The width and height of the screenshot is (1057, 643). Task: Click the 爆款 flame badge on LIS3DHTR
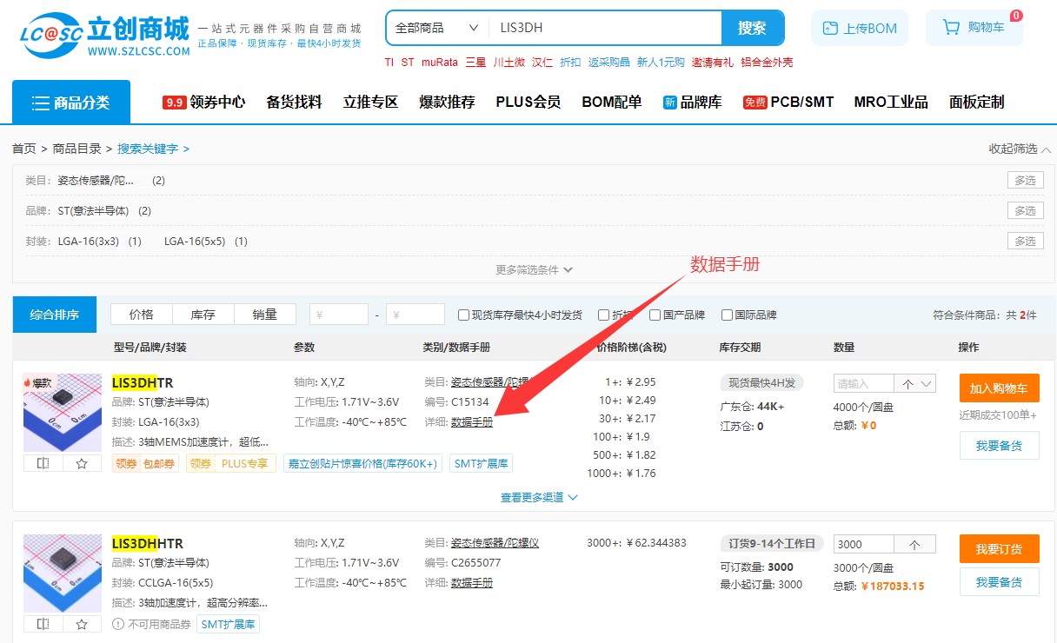(37, 382)
